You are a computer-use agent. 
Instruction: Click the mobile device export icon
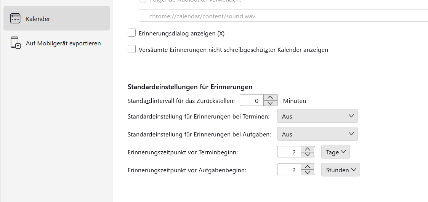tap(15, 43)
